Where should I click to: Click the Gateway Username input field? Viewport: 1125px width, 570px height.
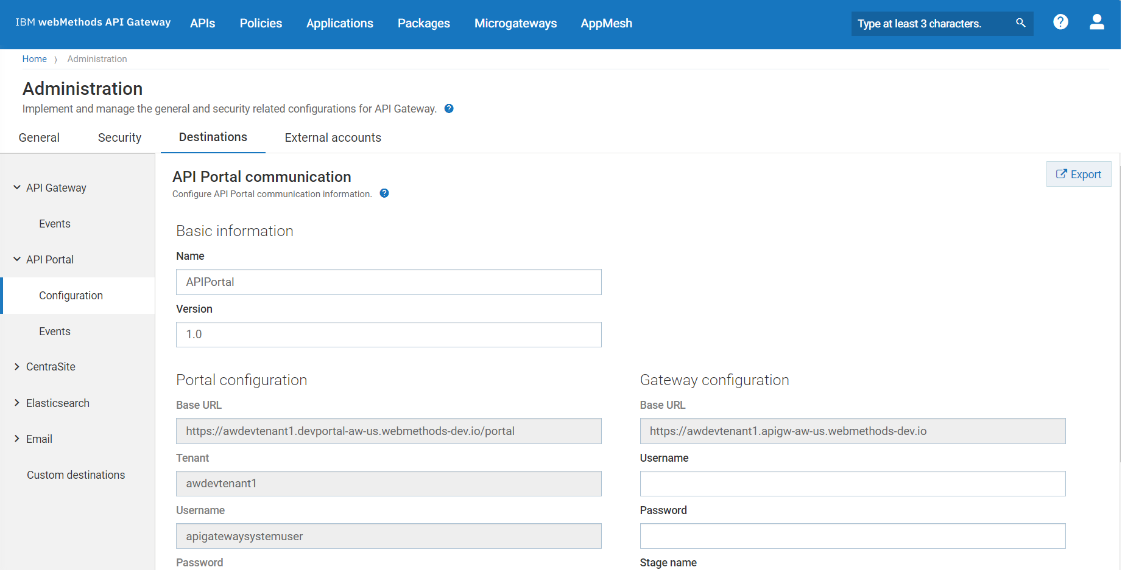tap(853, 484)
